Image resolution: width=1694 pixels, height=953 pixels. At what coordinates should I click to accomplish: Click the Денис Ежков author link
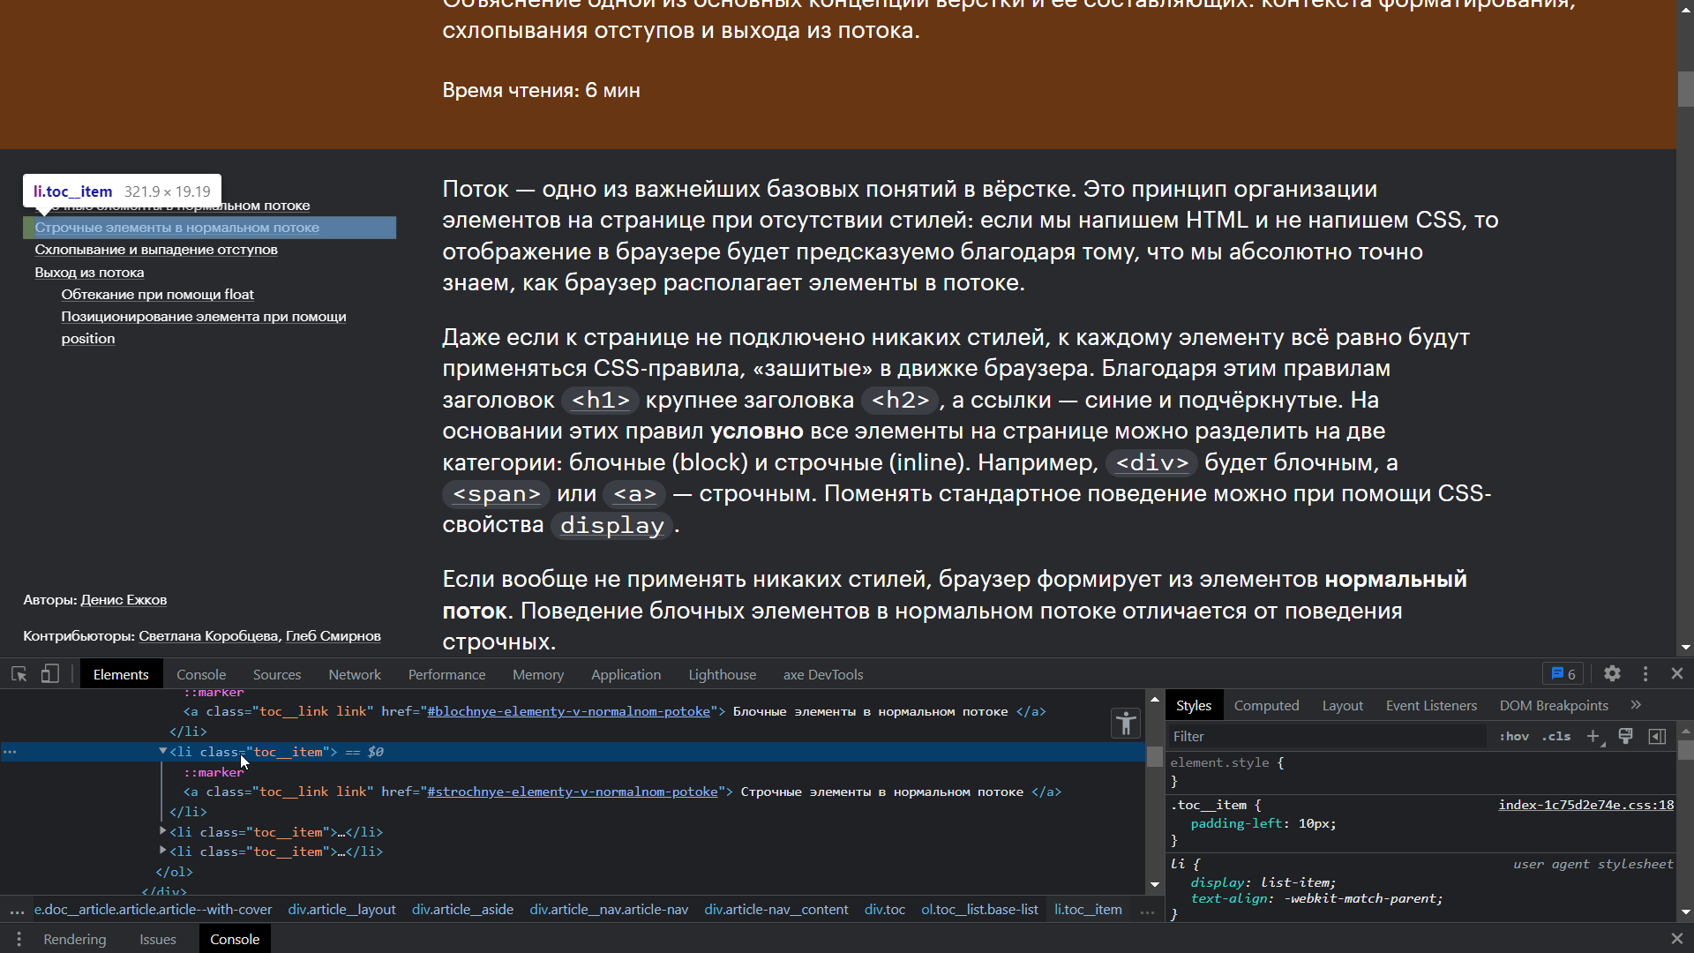[x=123, y=599]
